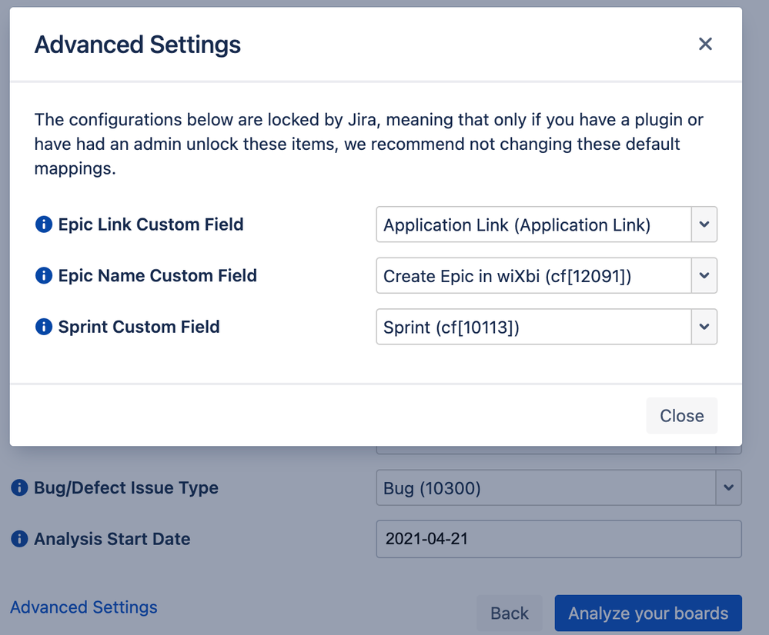Click the Epic Name dropdown arrow
Viewport: 769px width, 635px height.
pos(704,276)
